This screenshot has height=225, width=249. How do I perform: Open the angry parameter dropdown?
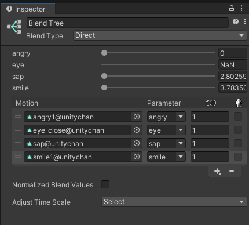(166, 117)
